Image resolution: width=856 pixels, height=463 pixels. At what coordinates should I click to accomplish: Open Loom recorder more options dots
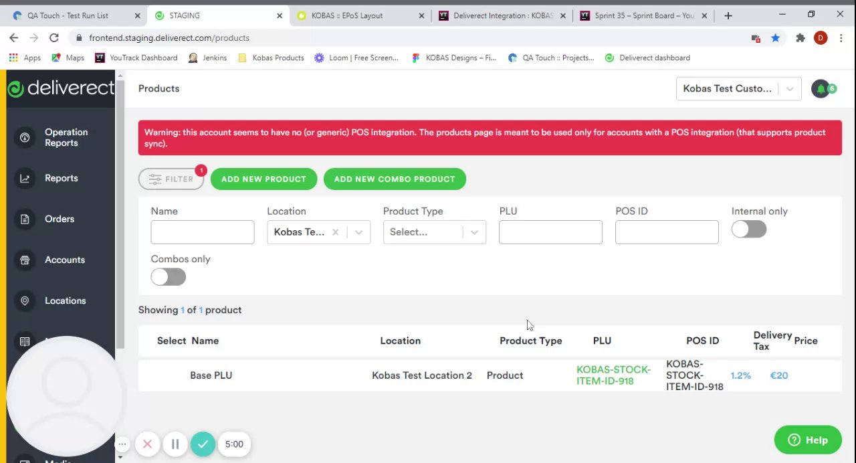pyautogui.click(x=122, y=444)
